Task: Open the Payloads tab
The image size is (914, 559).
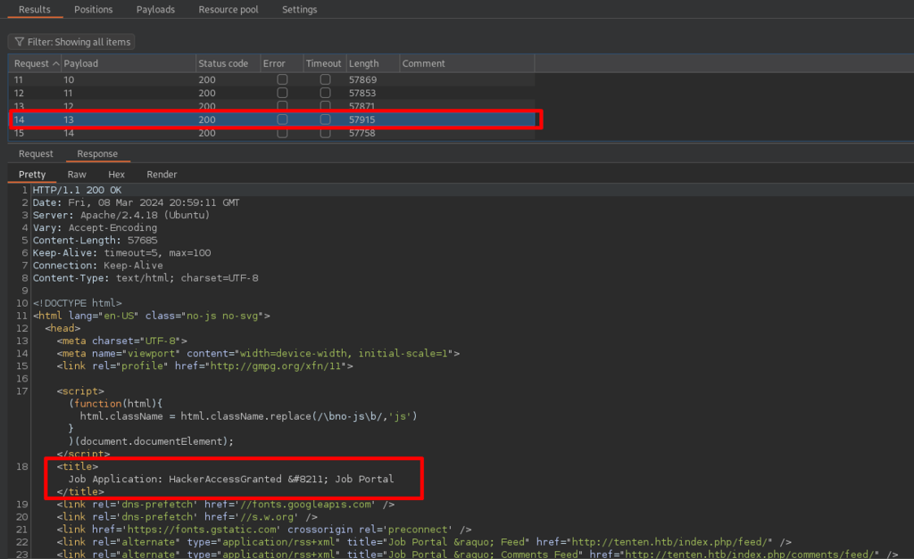Action: 155,10
